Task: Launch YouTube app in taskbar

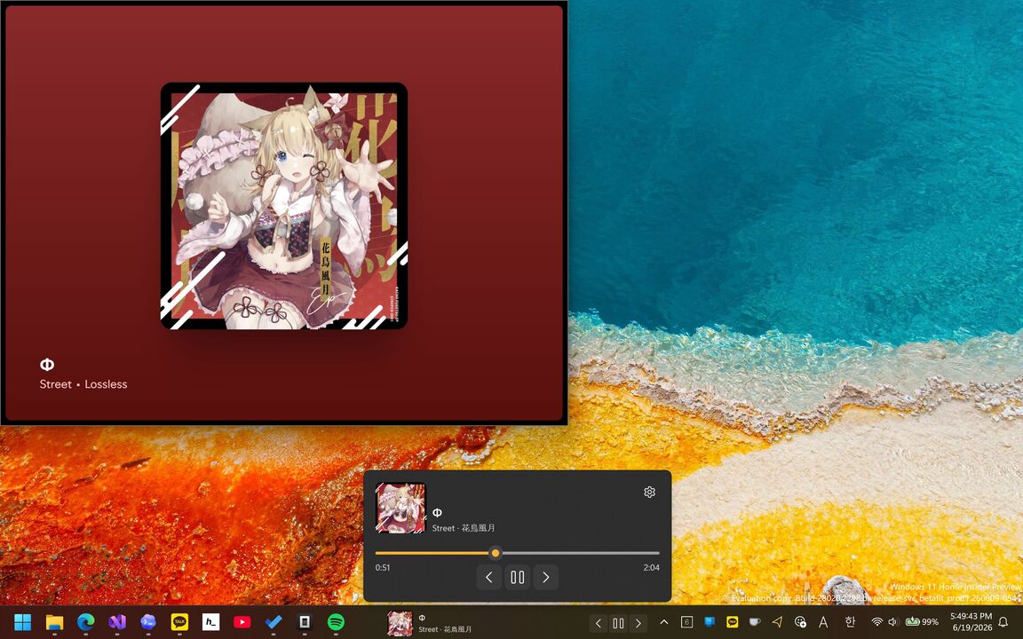Action: pos(242,622)
